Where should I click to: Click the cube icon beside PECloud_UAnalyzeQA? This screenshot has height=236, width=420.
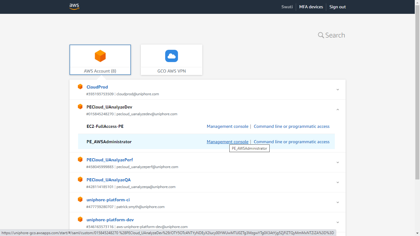tap(80, 179)
